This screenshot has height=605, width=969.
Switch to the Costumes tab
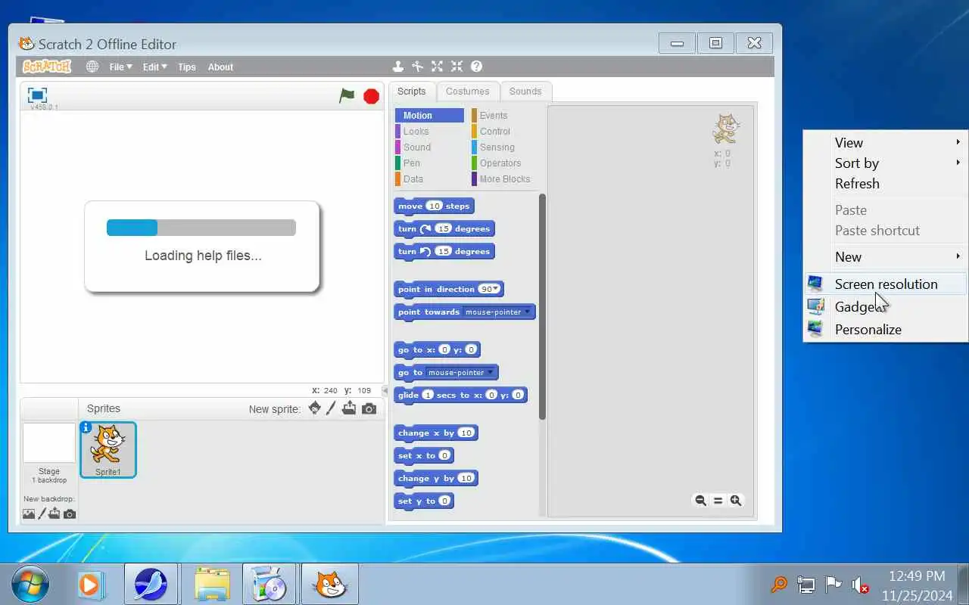coord(467,92)
